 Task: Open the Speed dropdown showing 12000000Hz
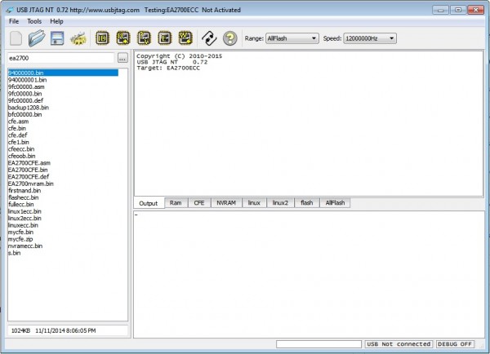click(370, 38)
